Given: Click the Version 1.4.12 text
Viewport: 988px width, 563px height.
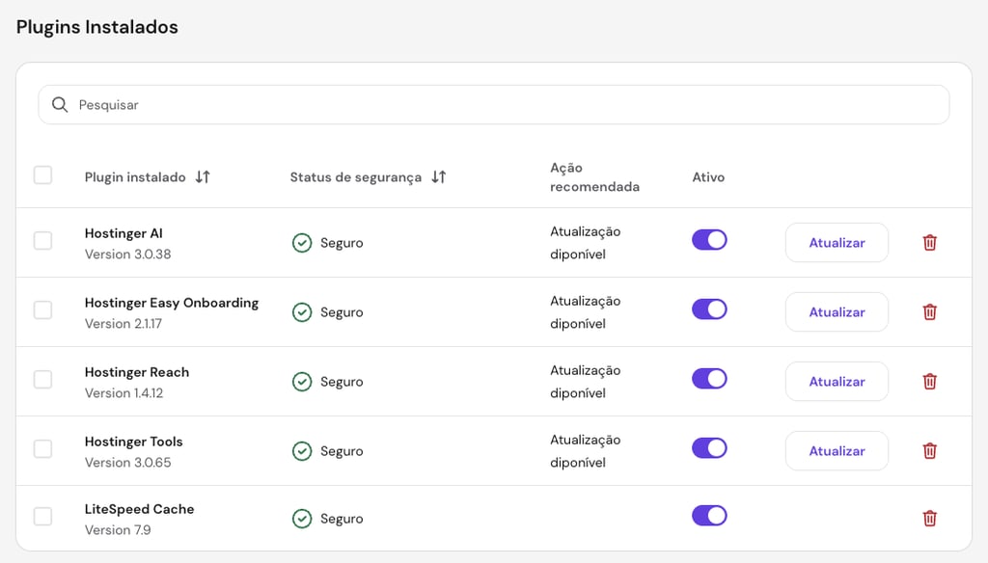Looking at the screenshot, I should click(x=124, y=393).
